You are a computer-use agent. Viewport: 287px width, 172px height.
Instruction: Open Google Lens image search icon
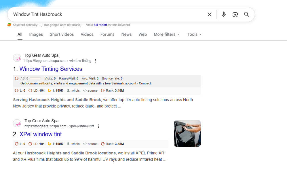point(235,14)
